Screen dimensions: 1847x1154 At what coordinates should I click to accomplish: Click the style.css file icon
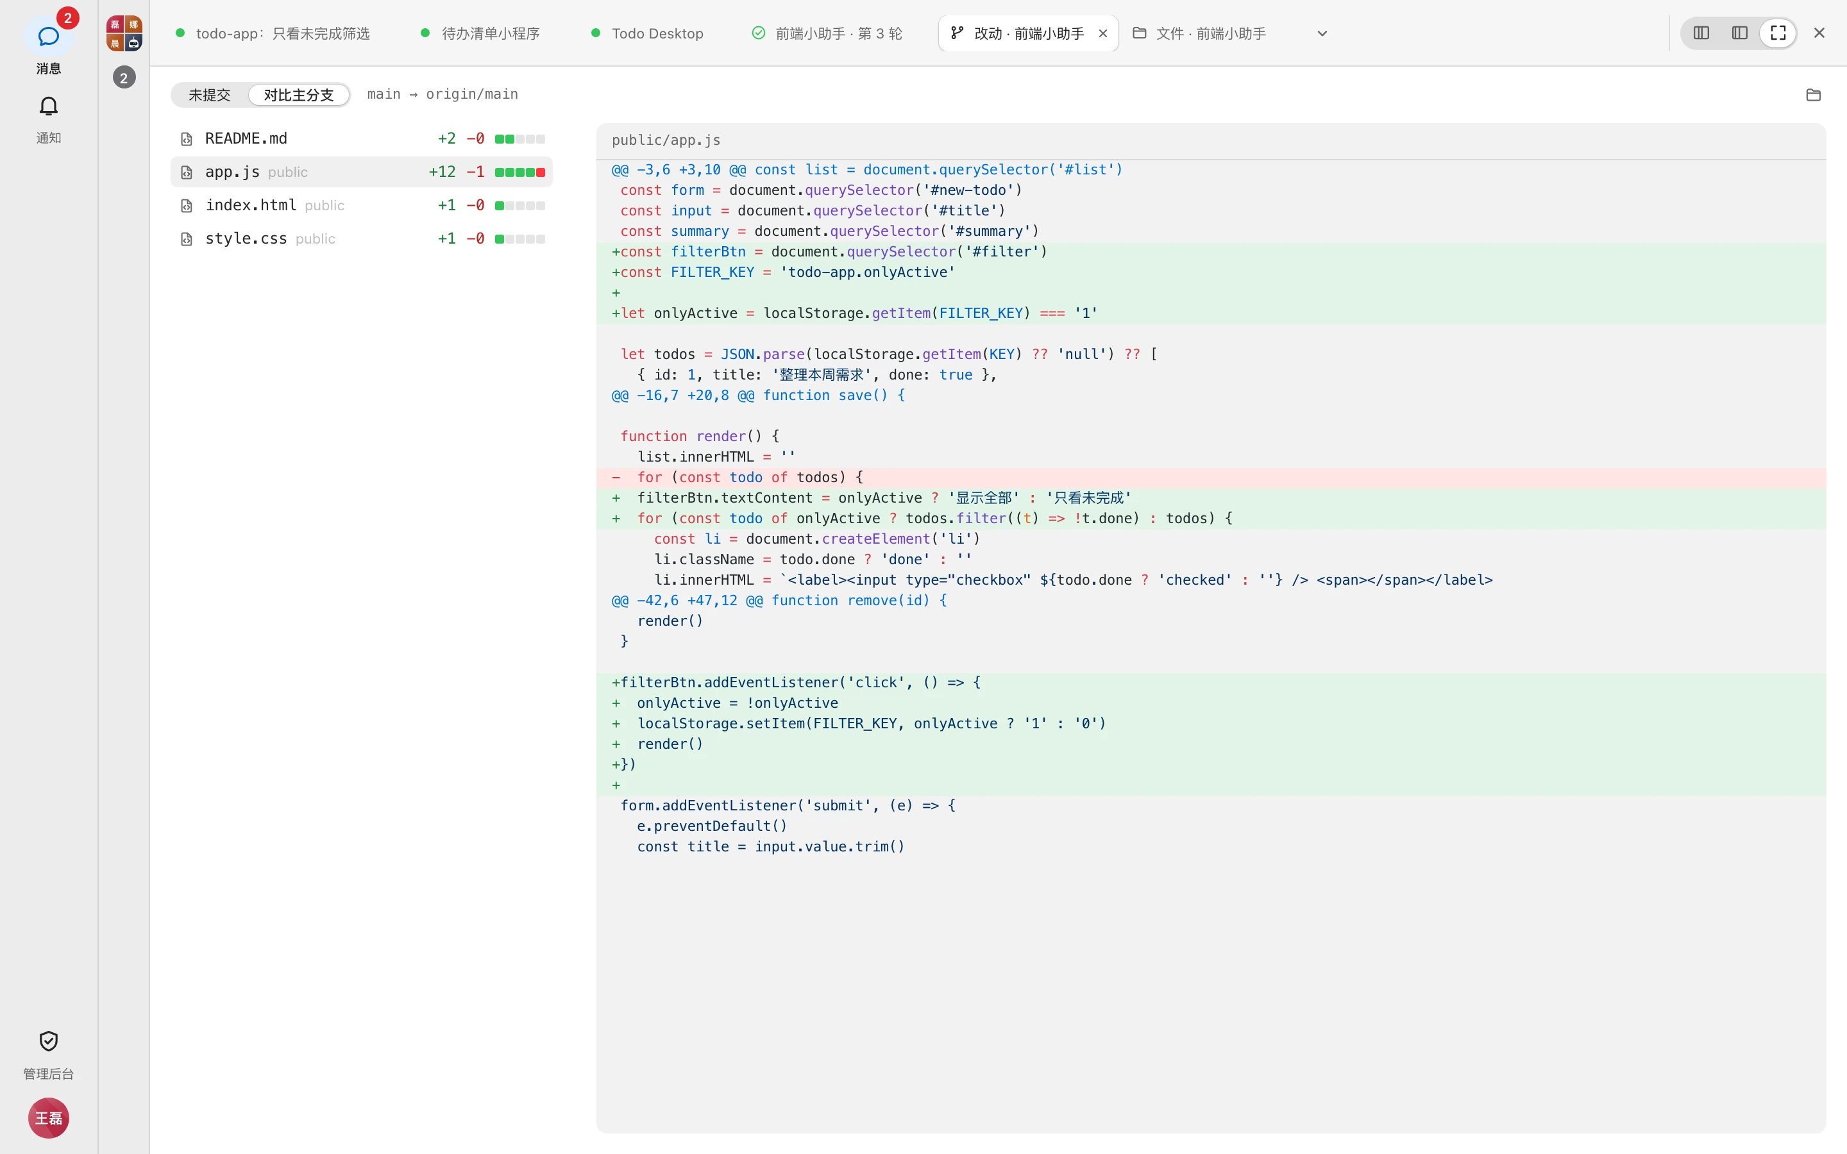[186, 240]
